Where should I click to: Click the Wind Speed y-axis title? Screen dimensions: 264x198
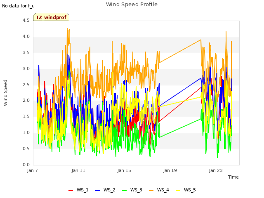(x=5, y=93)
